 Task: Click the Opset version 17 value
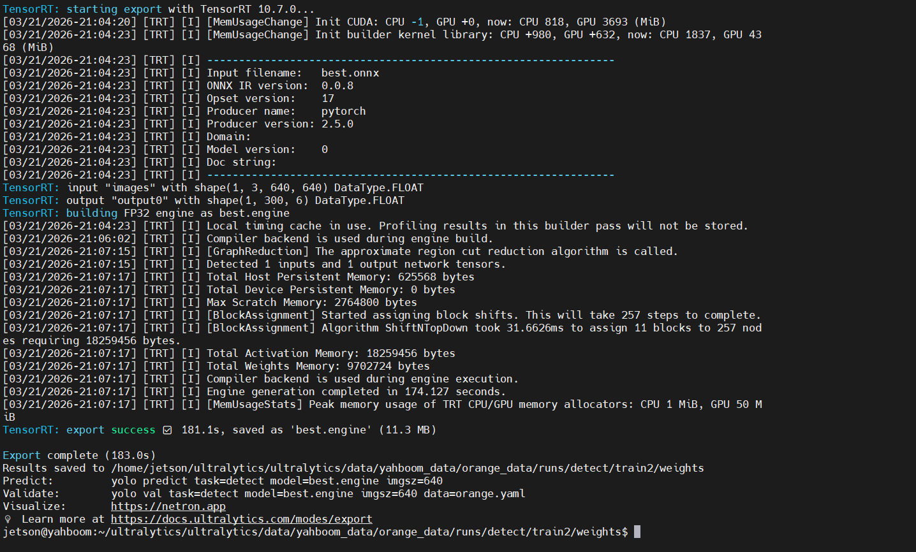click(328, 98)
